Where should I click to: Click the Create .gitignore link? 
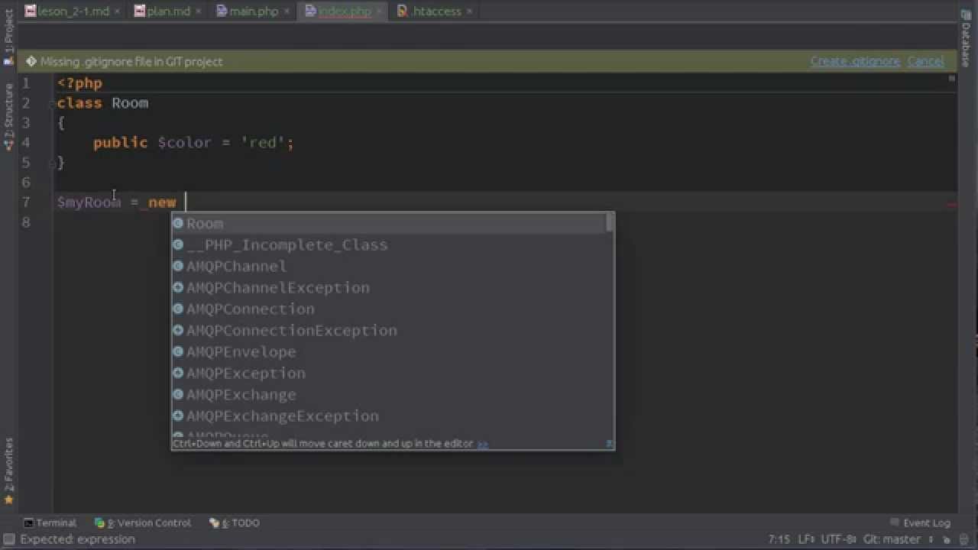[x=855, y=61]
